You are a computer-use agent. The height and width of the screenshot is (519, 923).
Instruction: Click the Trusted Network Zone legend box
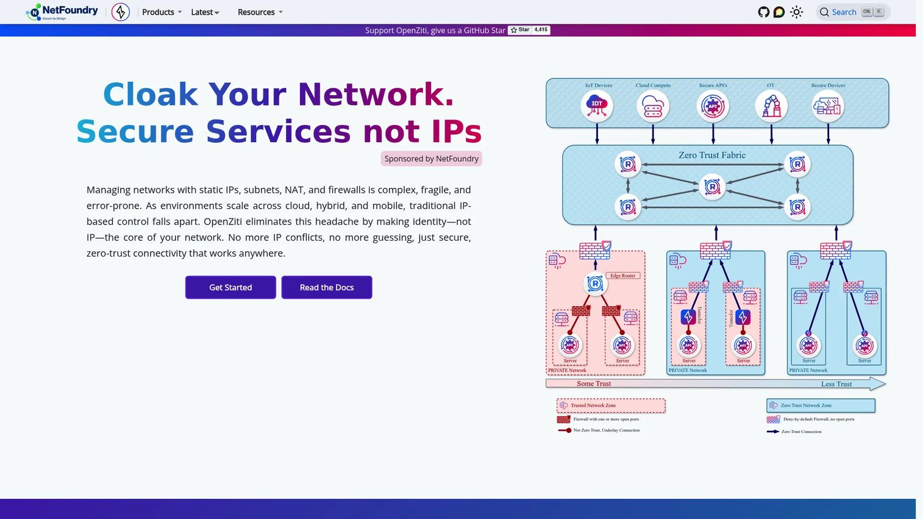(611, 406)
